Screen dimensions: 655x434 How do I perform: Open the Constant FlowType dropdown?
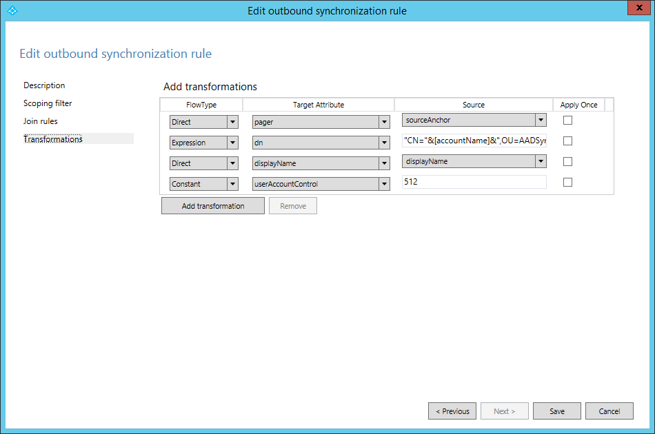click(x=232, y=184)
